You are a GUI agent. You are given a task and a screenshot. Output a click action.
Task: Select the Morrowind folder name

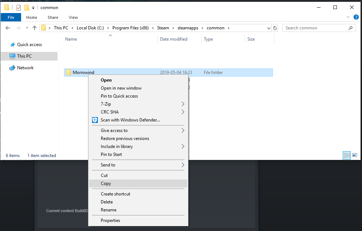pos(83,73)
